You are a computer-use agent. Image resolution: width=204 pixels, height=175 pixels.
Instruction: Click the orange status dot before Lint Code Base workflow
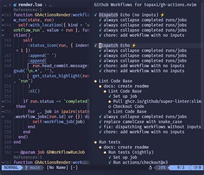point(96,81)
